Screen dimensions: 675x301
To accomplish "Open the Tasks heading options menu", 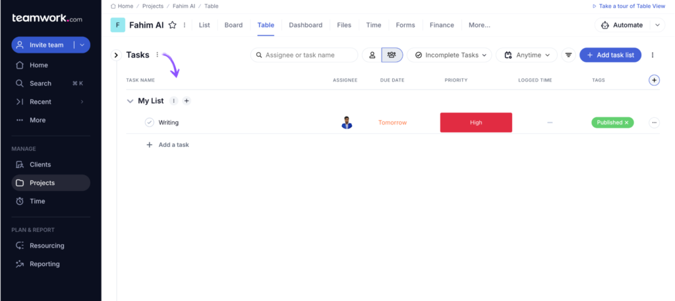I will pos(157,55).
